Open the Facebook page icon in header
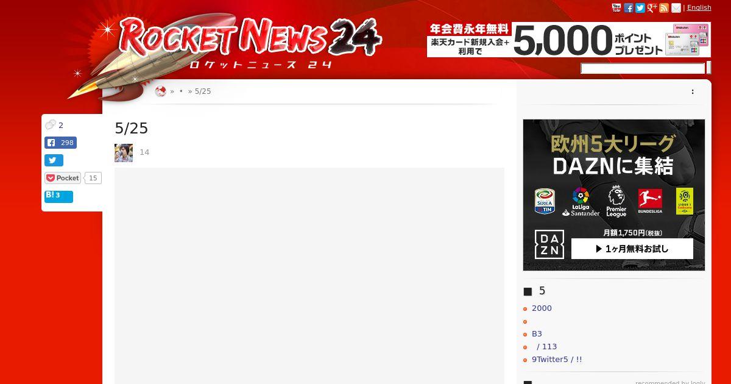 tap(629, 8)
